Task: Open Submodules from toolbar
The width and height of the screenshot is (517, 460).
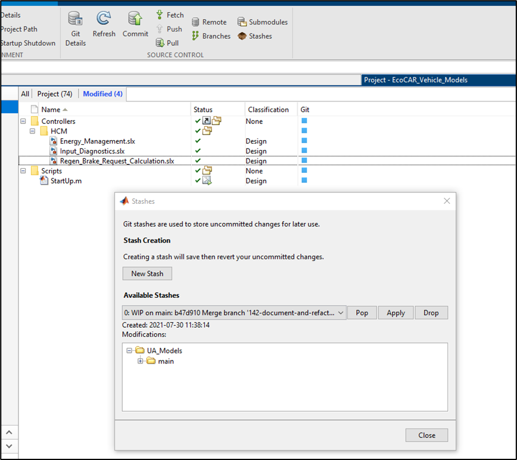Action: 263,22
